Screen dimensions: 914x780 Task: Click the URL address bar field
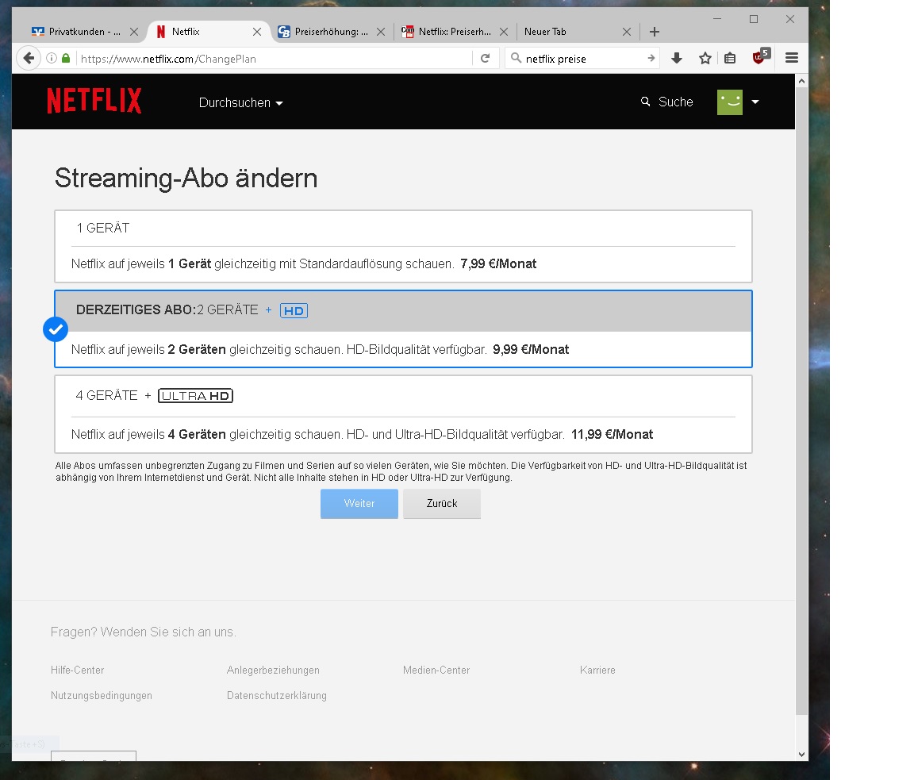[x=274, y=58]
